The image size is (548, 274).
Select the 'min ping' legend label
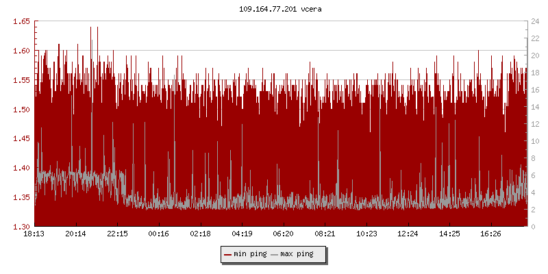coord(249,254)
